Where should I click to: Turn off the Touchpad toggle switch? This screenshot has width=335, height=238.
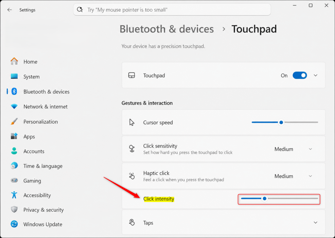pos(300,75)
